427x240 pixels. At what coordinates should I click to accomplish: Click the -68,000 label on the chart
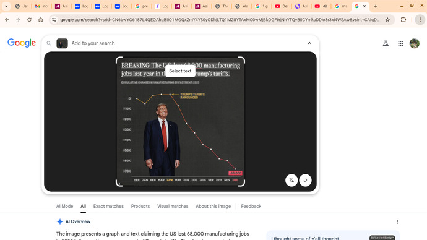coord(235,173)
